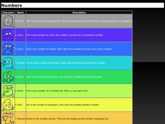The width and height of the screenshot is (165, 124).
Task: Click the Numbers section heading
Action: pyautogui.click(x=12, y=6)
